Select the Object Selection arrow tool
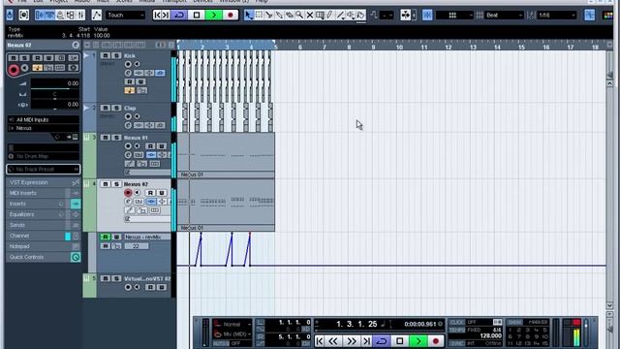Viewport: 620px width, 349px height. point(249,16)
